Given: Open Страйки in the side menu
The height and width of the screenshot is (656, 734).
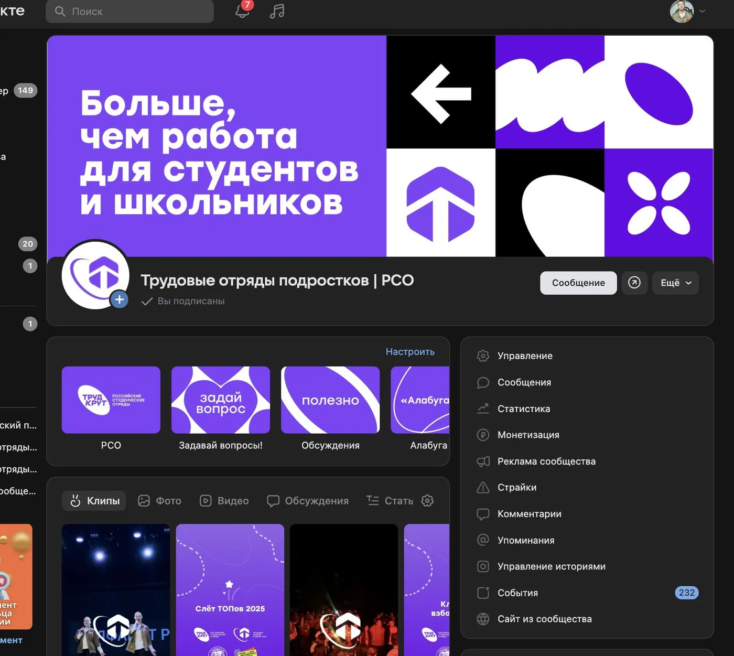Looking at the screenshot, I should (587, 487).
